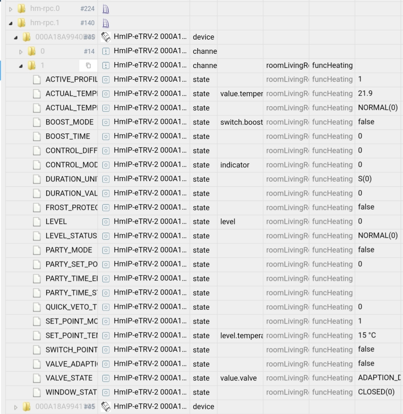This screenshot has width=403, height=414.
Task: Click the state icon for ACTIVE_PROFILE row
Action: (x=106, y=80)
